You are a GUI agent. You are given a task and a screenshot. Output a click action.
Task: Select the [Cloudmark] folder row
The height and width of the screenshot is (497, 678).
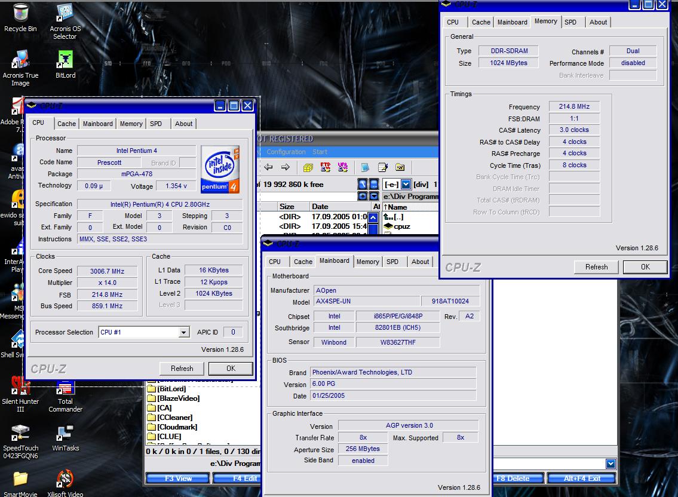(172, 427)
